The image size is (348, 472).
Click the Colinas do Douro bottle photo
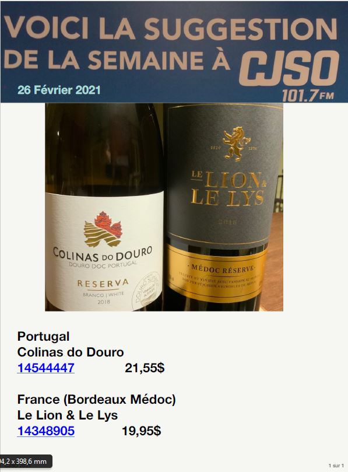click(x=104, y=207)
